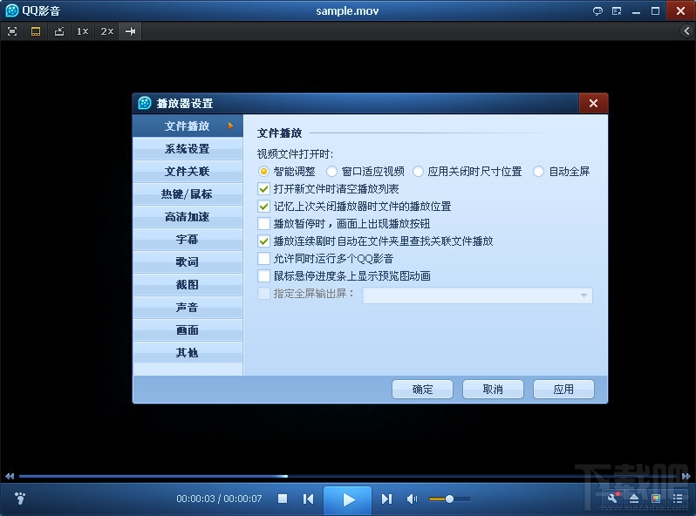Click the rewind double-arrow icon
Screen dimensions: 696x516
10,476
